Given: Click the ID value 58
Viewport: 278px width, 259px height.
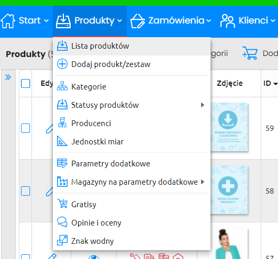Looking at the screenshot, I should pyautogui.click(x=270, y=191).
